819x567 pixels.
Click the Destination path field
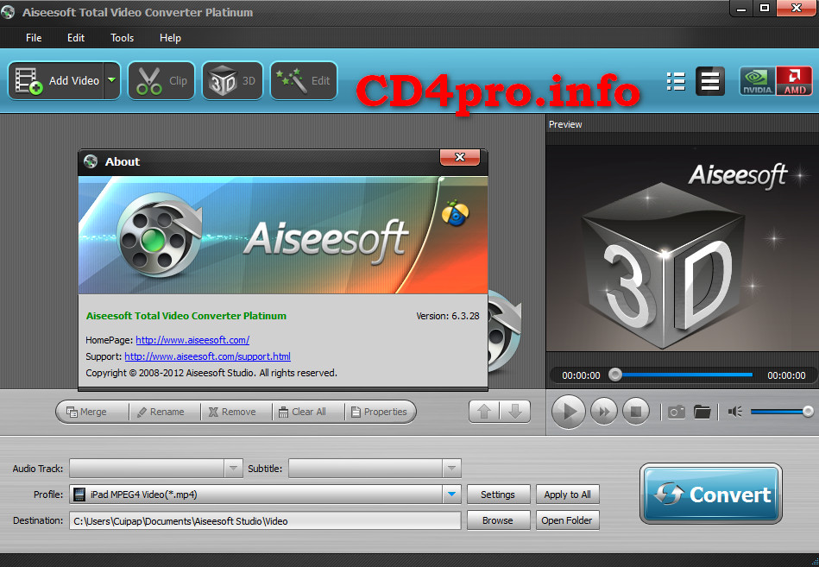tap(265, 520)
